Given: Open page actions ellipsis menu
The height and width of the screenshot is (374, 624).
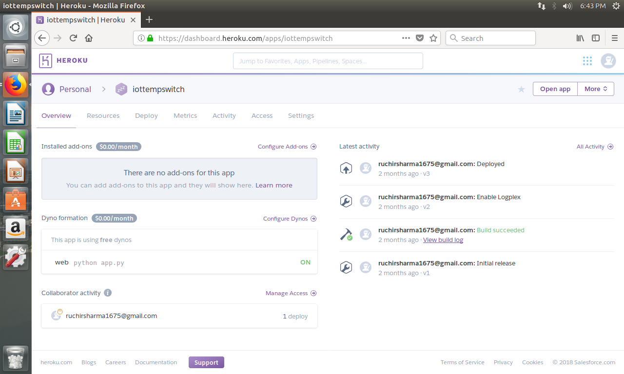Looking at the screenshot, I should [x=406, y=38].
